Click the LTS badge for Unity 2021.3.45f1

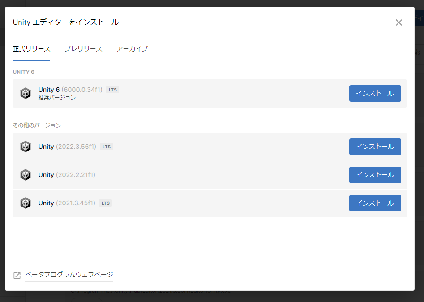coord(105,203)
